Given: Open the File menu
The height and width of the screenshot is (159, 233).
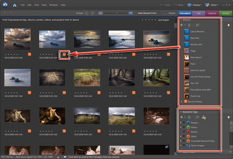Looking at the screenshot, I should click(23, 5).
